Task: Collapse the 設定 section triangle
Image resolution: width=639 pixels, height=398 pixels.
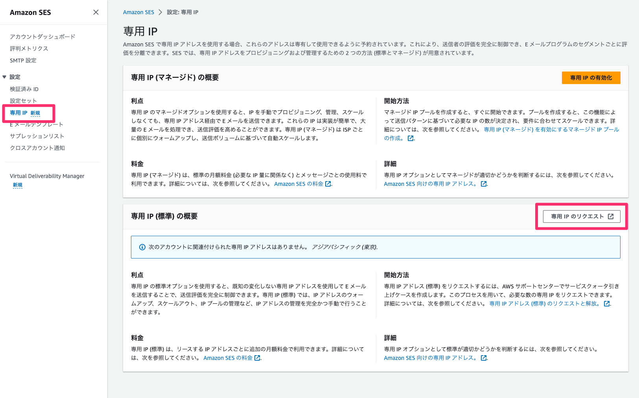Action: click(x=4, y=77)
